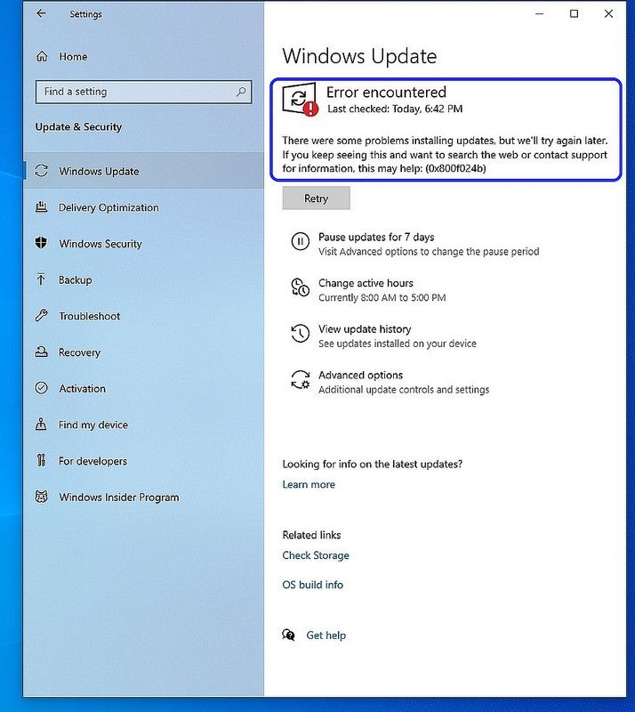This screenshot has height=712, width=635.
Task: Click the Find my device person icon
Action: click(41, 425)
